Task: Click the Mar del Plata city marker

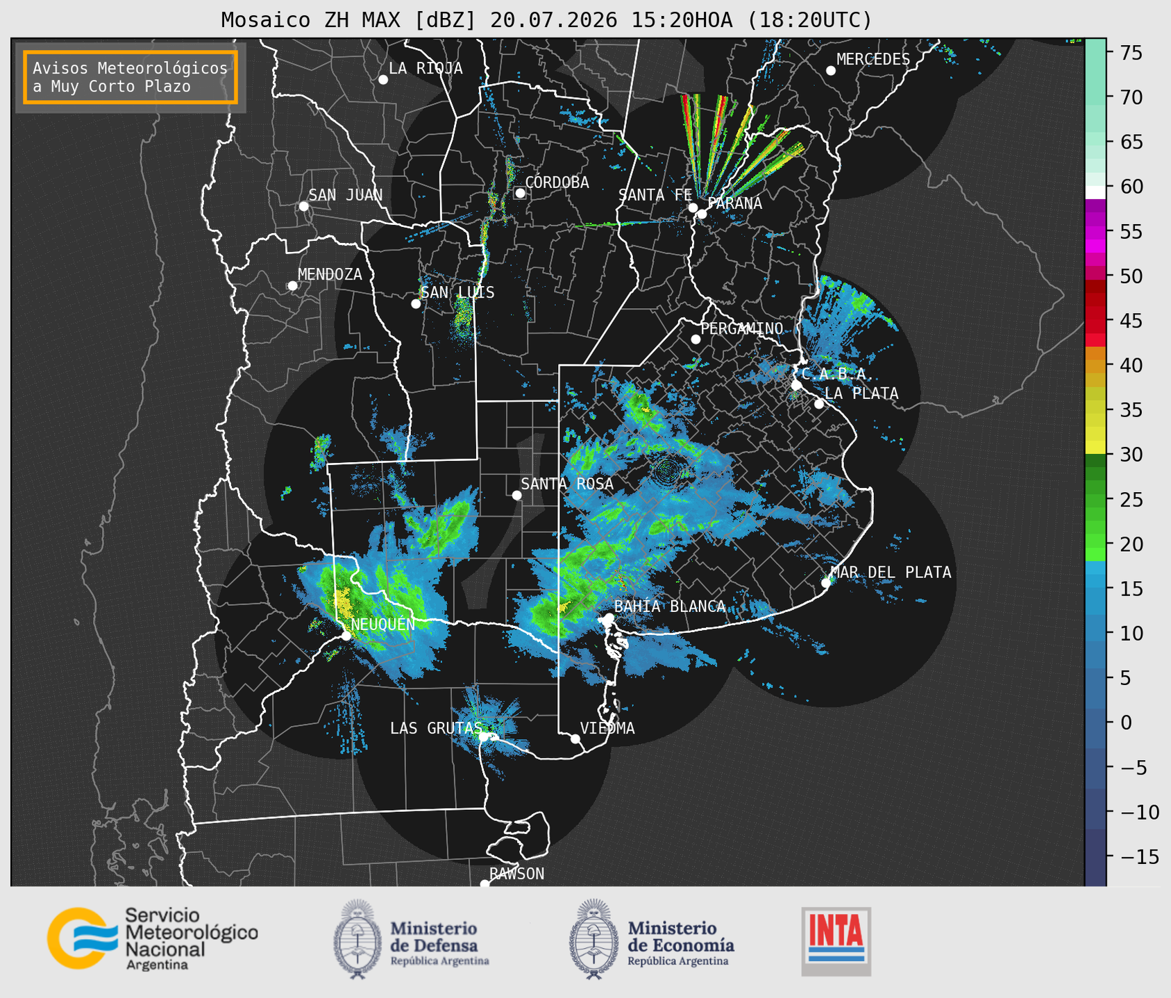Action: (x=826, y=583)
